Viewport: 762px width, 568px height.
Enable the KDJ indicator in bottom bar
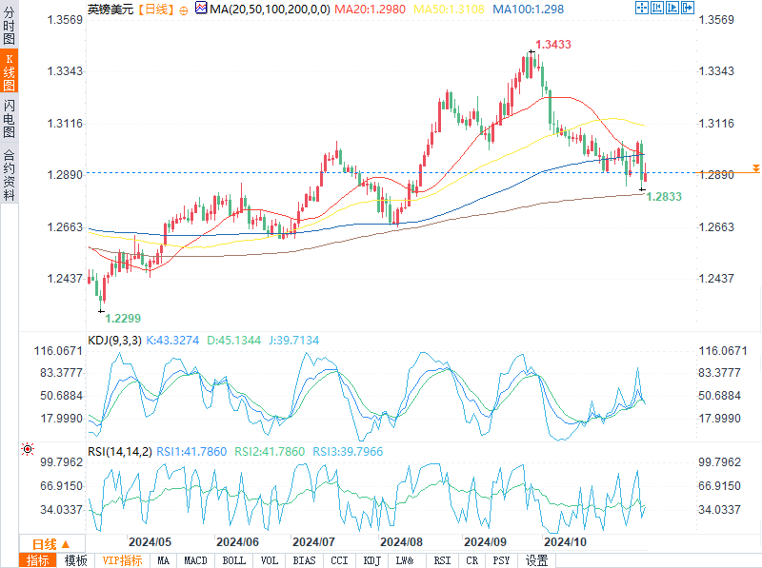[x=371, y=560]
